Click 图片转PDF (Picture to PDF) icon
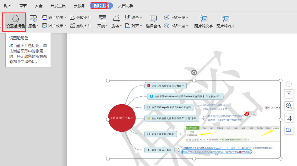The image size is (297, 166). pyautogui.click(x=225, y=21)
